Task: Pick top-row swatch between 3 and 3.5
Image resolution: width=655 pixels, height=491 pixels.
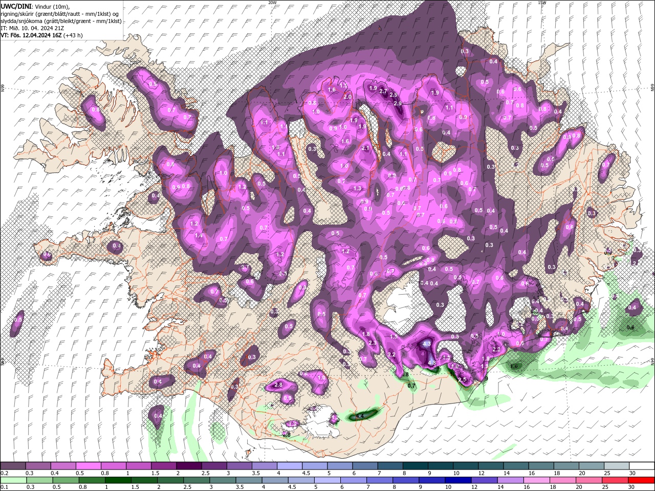Action: [x=238, y=466]
